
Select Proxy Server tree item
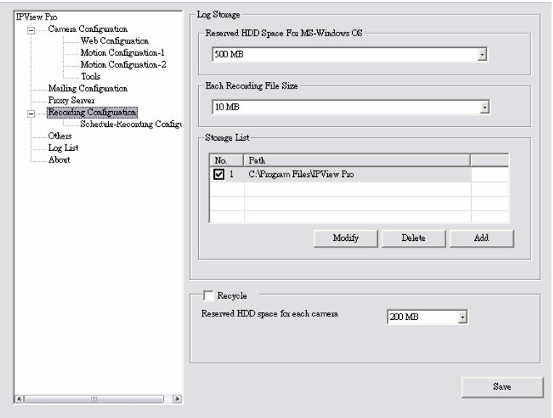71,101
